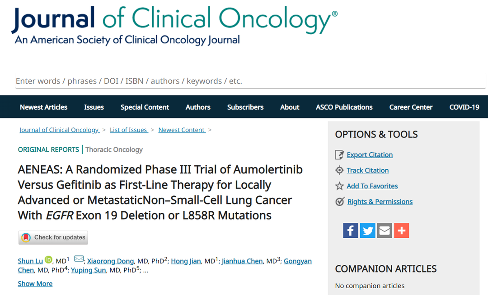
Task: Click the envelope icon beside Shun Lu
Action: (x=79, y=259)
